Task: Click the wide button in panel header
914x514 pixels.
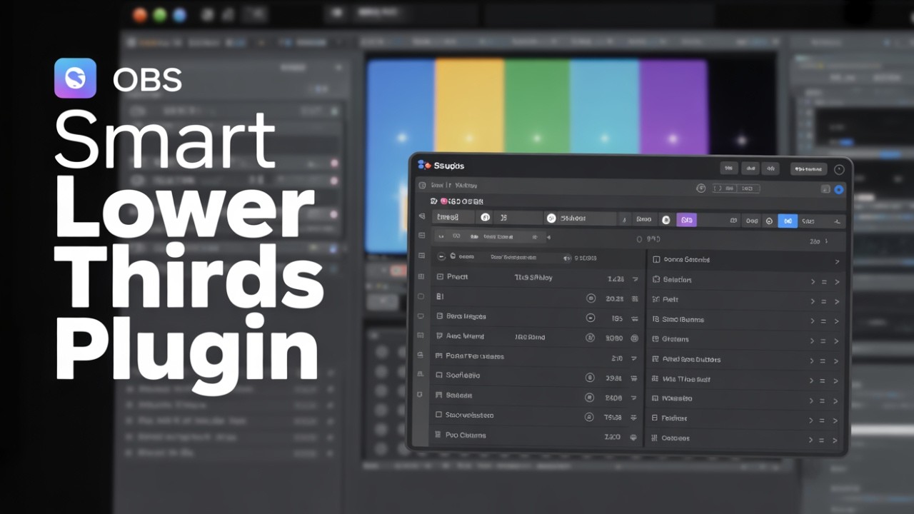Action: click(808, 169)
